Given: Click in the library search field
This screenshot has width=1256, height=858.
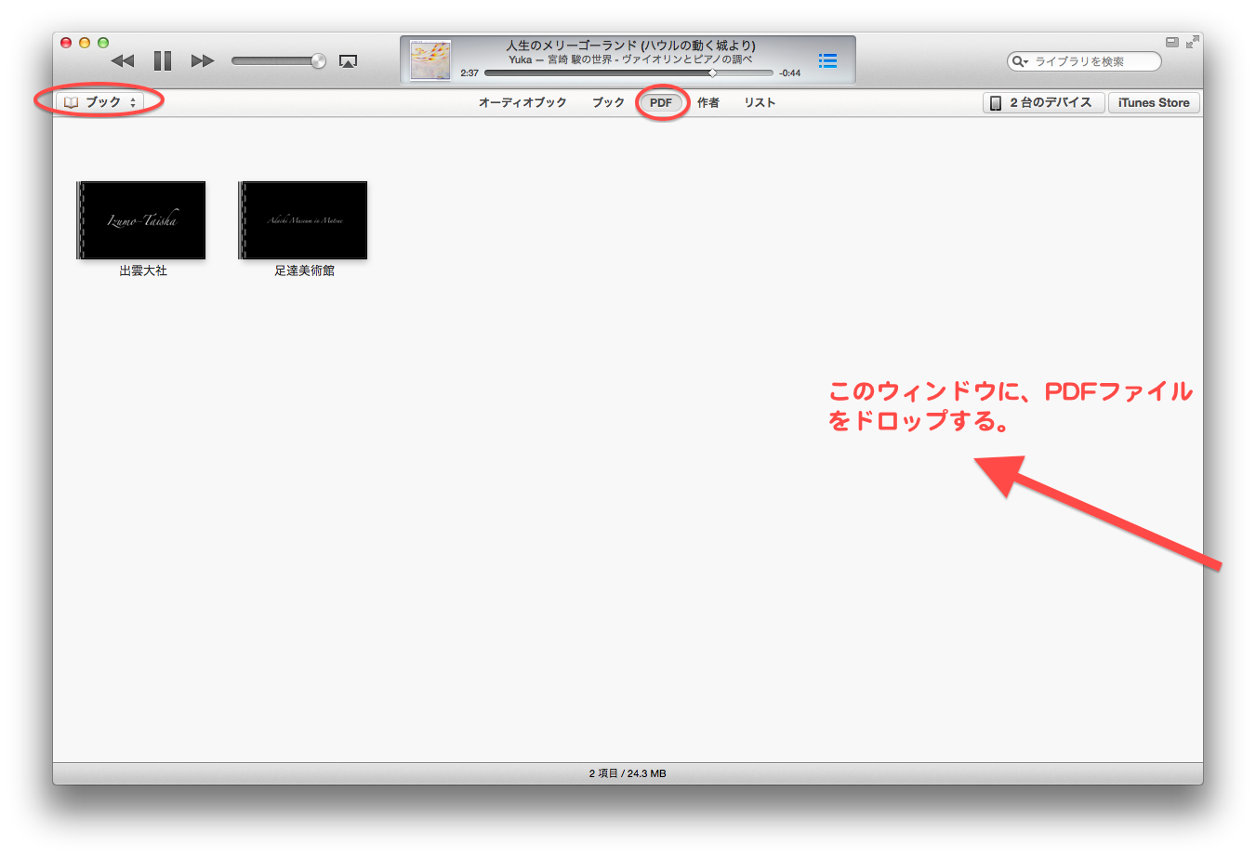Looking at the screenshot, I should coord(1084,61).
